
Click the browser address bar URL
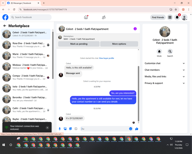click(45, 10)
